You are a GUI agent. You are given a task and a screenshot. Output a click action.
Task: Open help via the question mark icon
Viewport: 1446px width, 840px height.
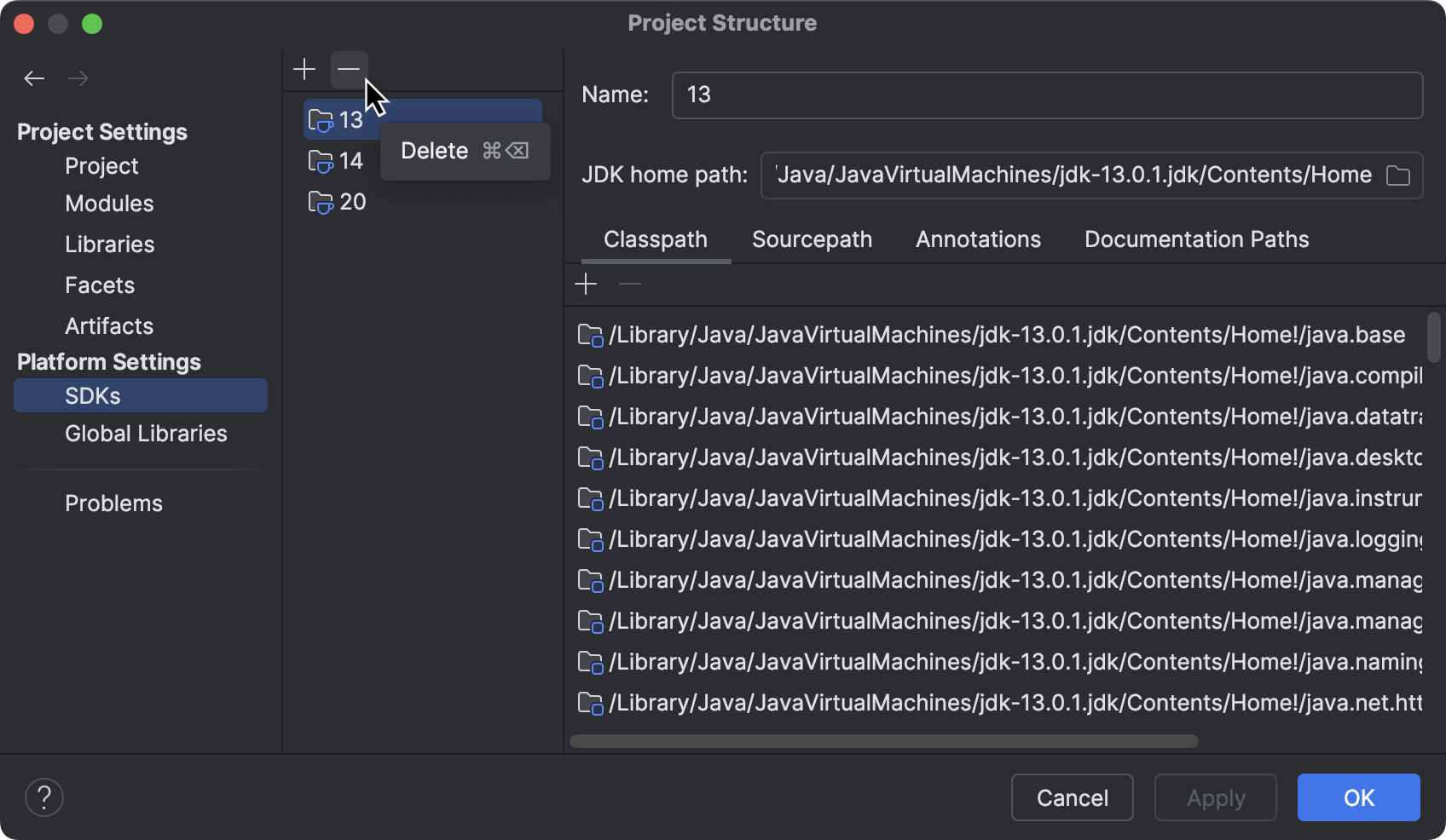tap(44, 797)
